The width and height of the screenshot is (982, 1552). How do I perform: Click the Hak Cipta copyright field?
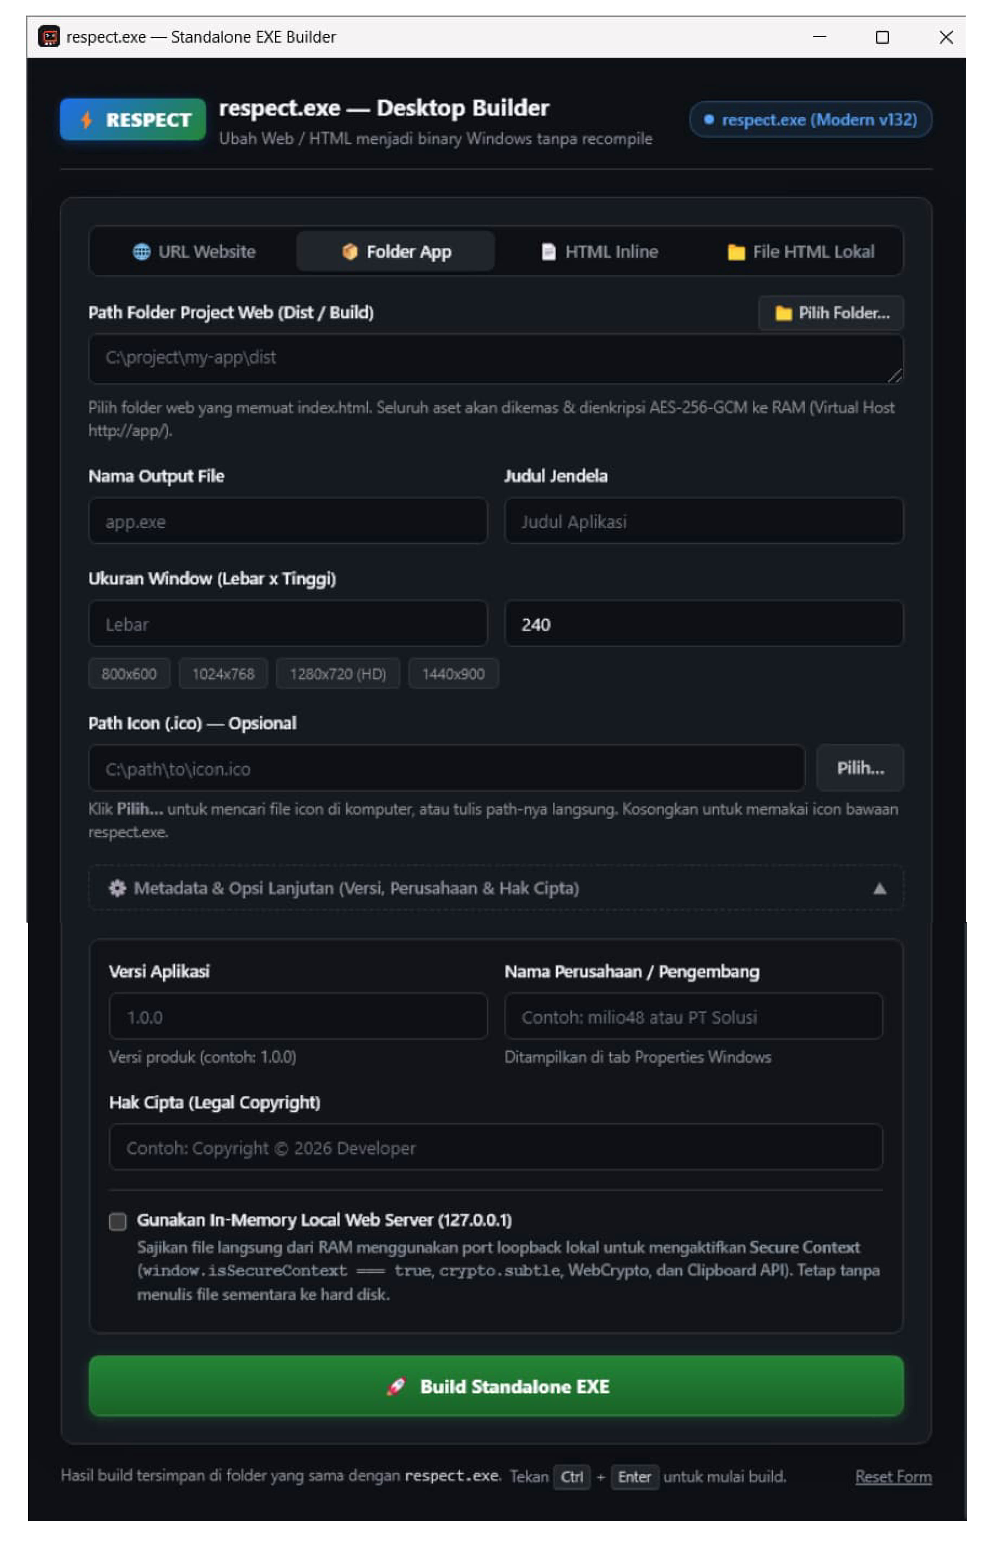[x=495, y=1147]
